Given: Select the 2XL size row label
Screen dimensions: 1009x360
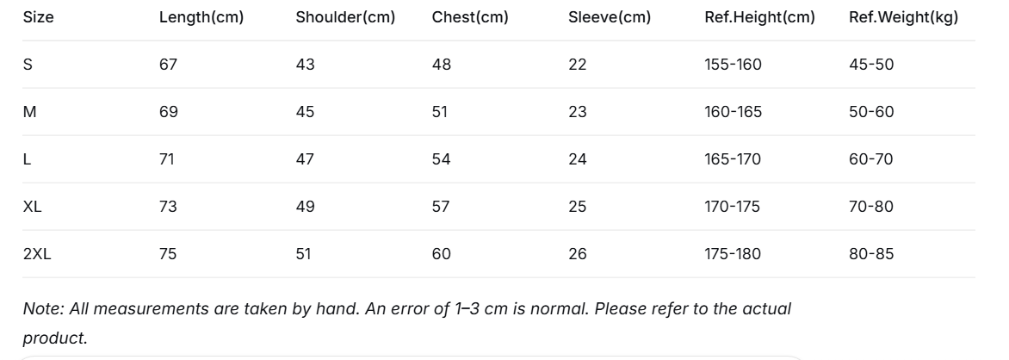Looking at the screenshot, I should [37, 254].
